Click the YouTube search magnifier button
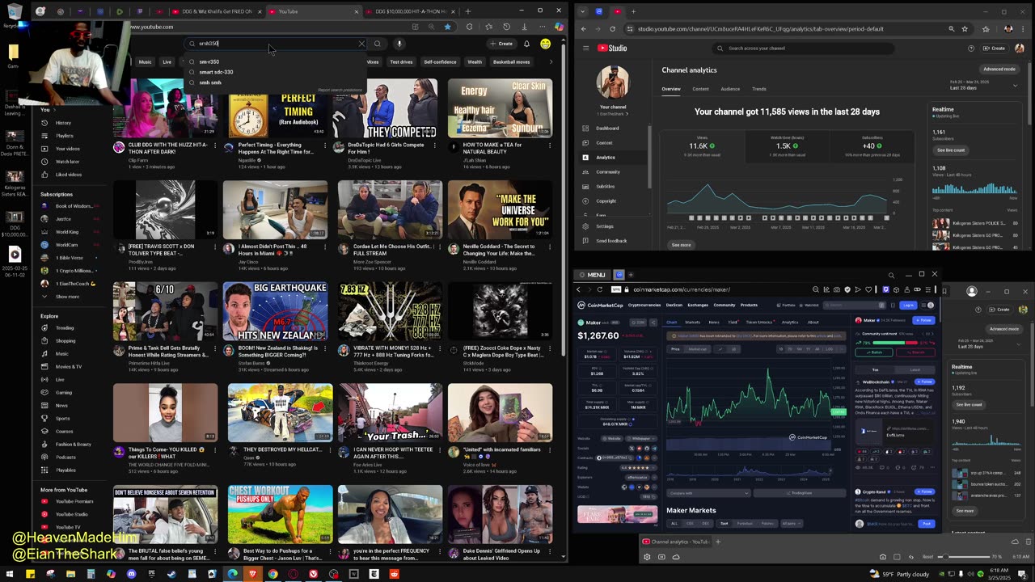This screenshot has height=582, width=1035. click(x=378, y=44)
